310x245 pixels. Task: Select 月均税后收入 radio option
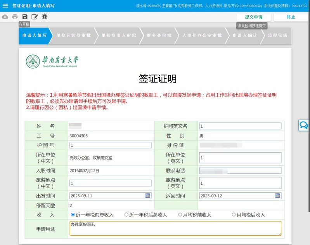[x=234, y=215]
